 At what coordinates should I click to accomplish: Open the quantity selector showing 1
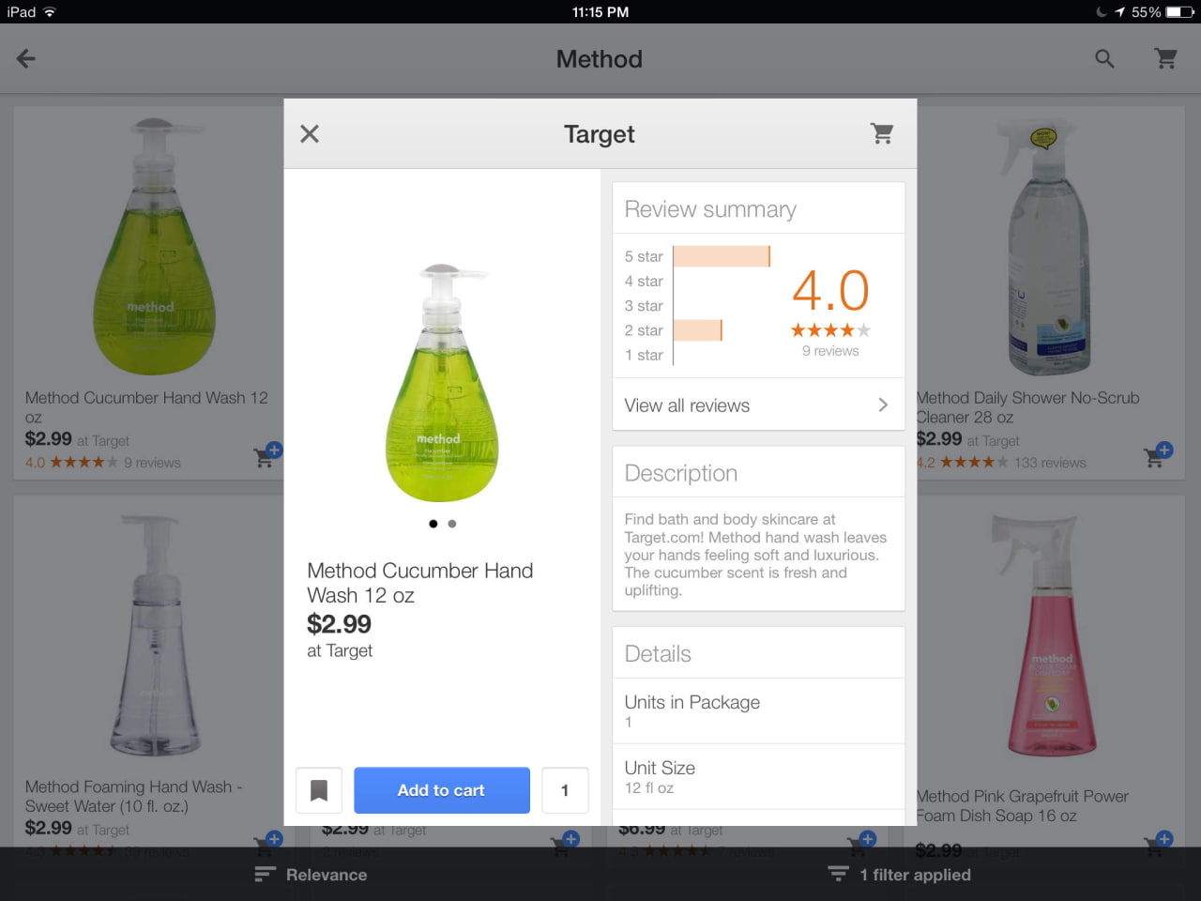click(565, 790)
